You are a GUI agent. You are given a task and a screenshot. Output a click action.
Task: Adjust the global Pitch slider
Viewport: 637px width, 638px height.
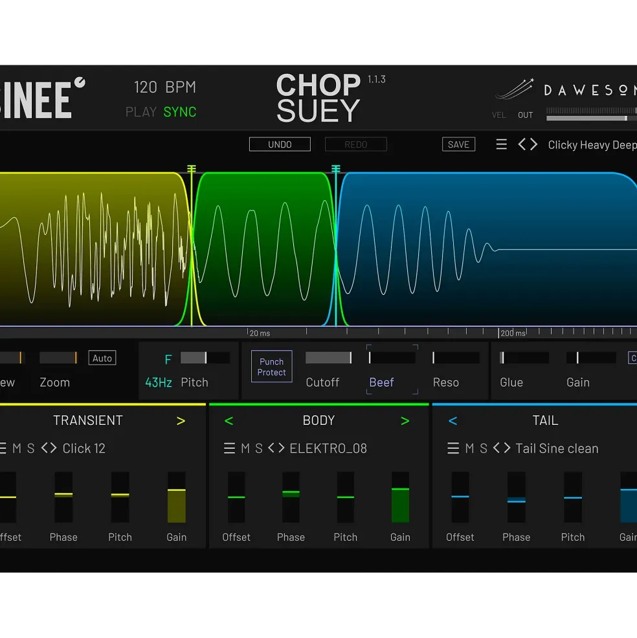click(x=205, y=358)
